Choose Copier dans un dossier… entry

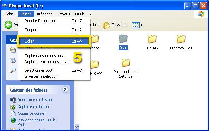[x=54, y=56]
